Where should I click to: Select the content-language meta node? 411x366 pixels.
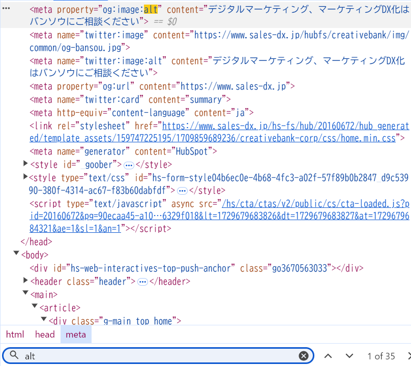pos(142,113)
